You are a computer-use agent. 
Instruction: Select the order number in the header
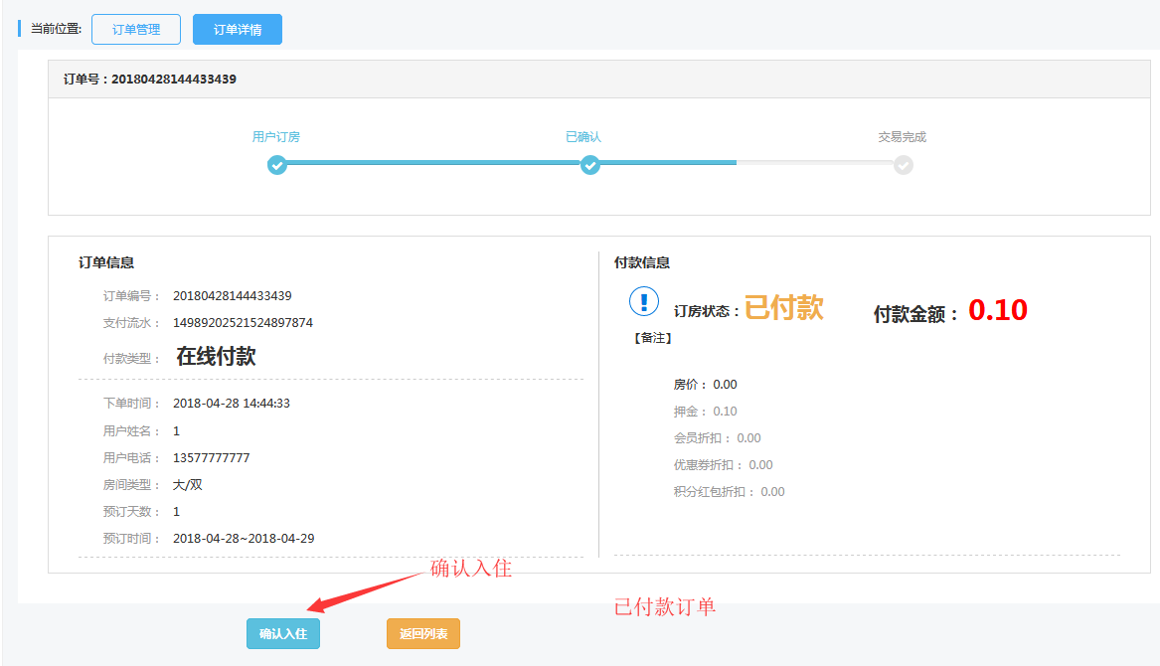coord(173,79)
